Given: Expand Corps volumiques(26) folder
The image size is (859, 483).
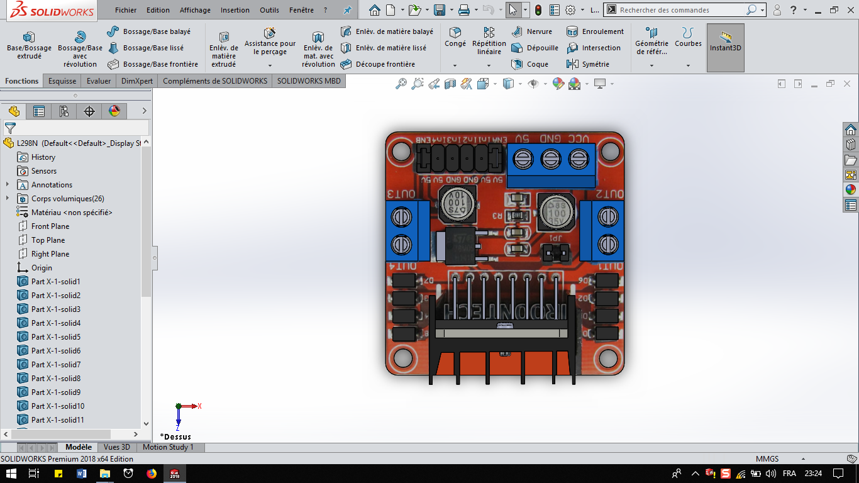Looking at the screenshot, I should point(8,199).
